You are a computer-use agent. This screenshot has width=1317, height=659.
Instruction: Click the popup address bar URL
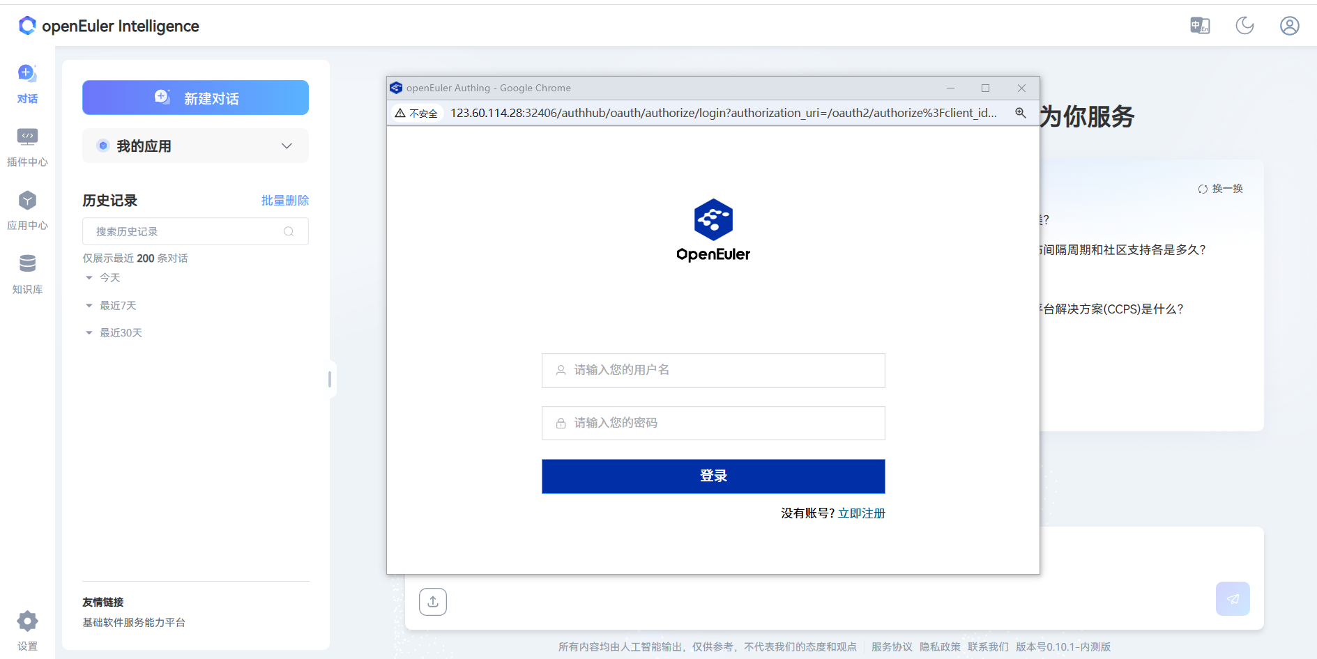click(724, 113)
